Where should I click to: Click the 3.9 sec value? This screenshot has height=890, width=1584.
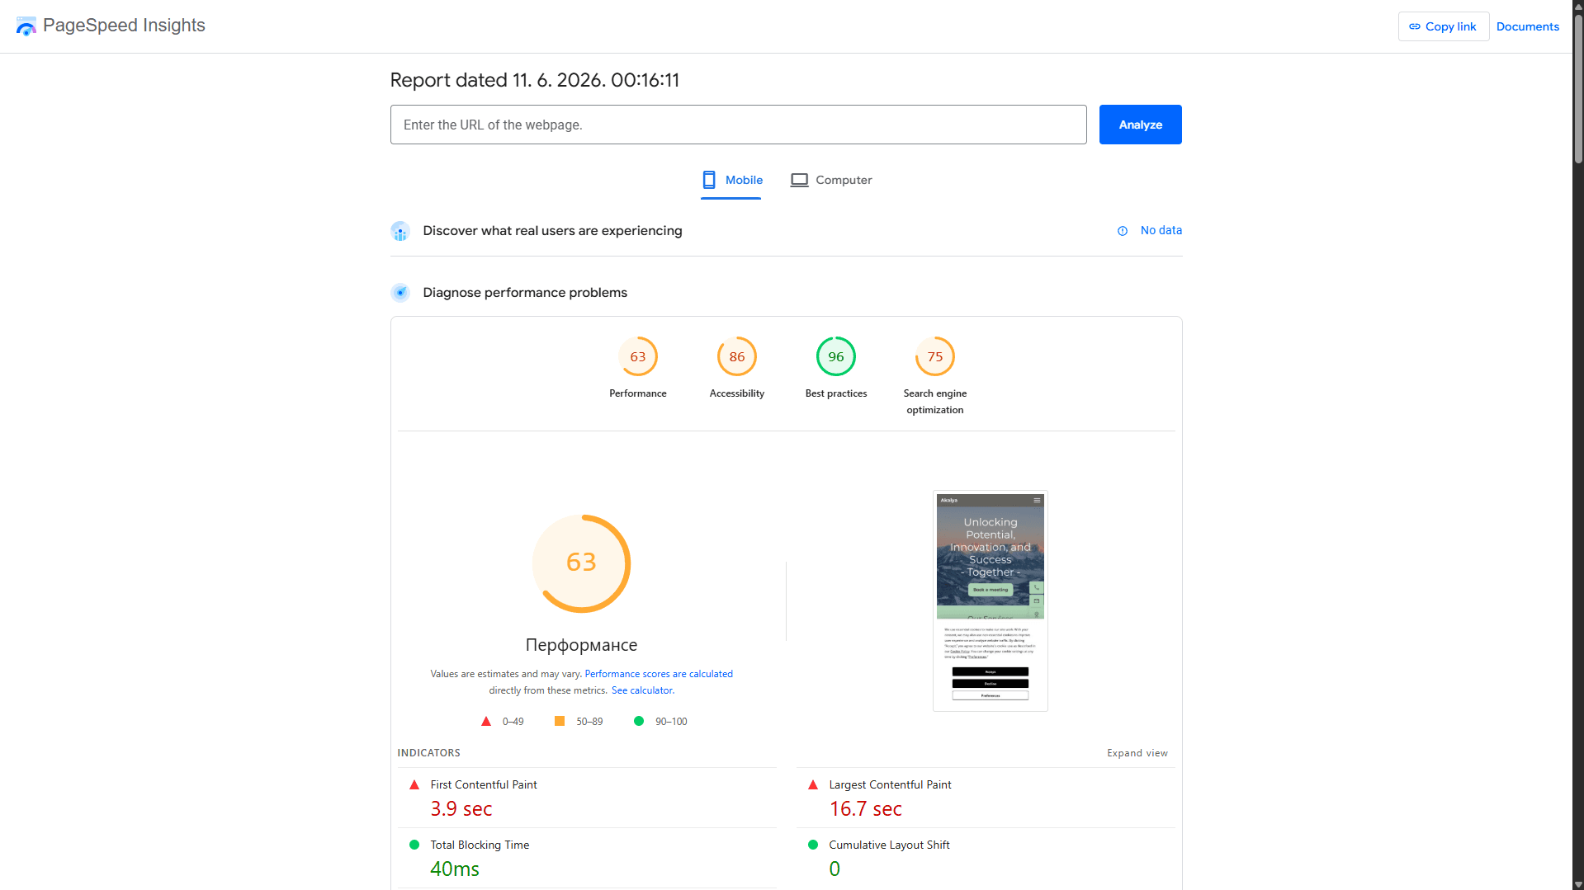point(461,809)
